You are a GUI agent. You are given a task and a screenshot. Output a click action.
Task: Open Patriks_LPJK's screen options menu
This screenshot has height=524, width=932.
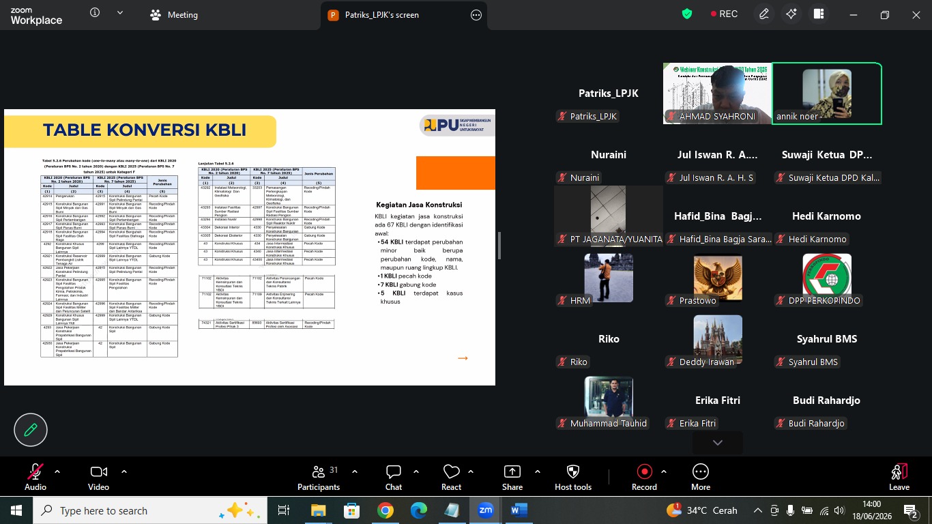(476, 15)
